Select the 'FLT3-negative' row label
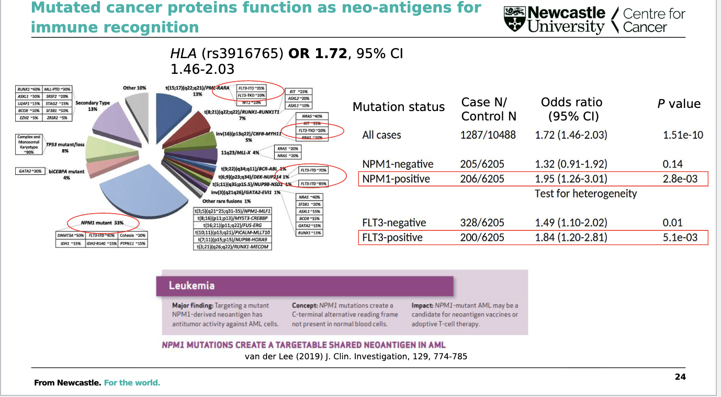 [394, 223]
